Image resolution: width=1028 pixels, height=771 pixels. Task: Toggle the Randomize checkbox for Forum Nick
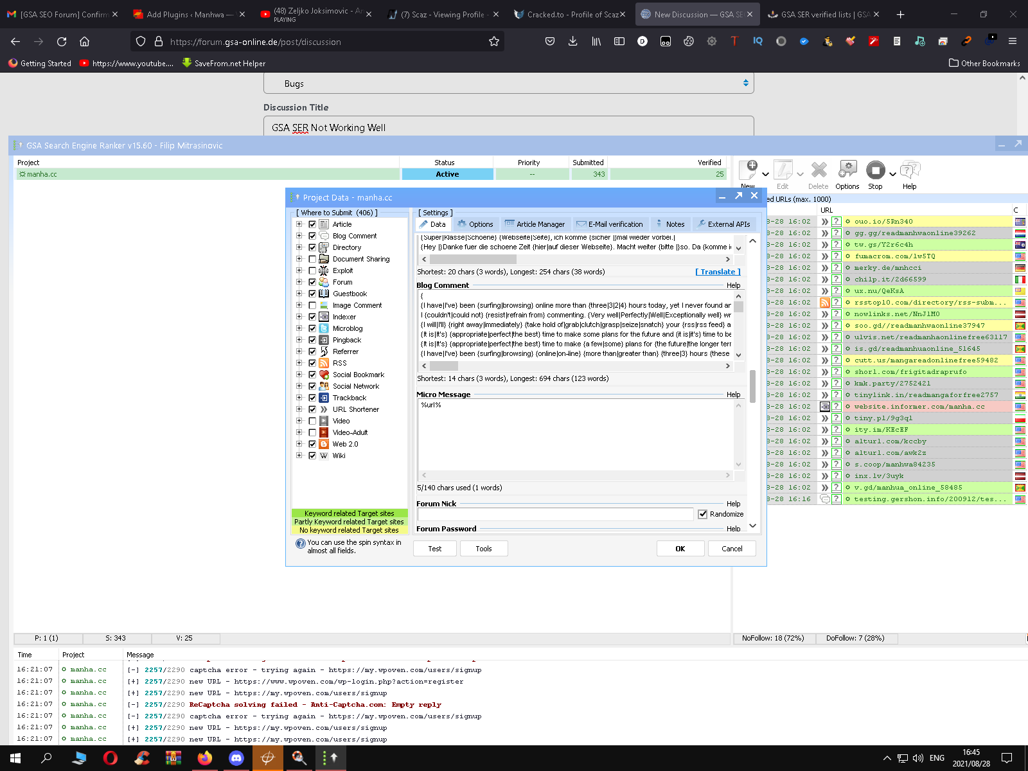703,514
